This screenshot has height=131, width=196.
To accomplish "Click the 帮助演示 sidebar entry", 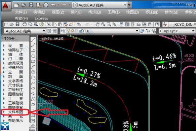I will point(16,120).
